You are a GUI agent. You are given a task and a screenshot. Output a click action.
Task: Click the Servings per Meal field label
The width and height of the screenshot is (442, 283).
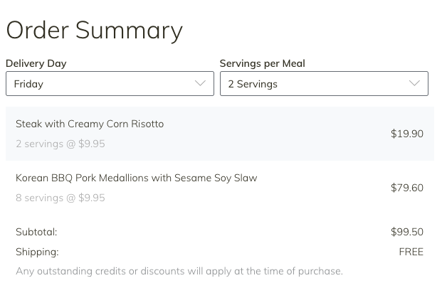[x=263, y=63]
